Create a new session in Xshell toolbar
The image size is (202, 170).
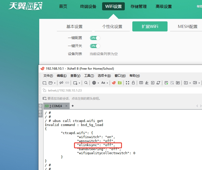tap(45, 83)
